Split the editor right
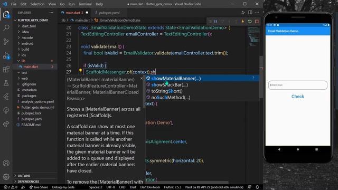 250,13
